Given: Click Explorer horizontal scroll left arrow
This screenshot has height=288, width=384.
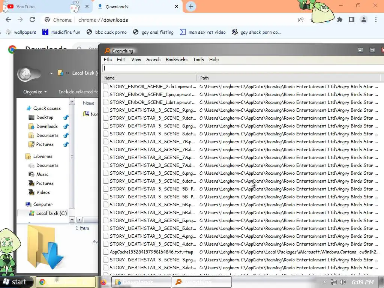Looking at the screenshot, I should [x=79, y=220].
